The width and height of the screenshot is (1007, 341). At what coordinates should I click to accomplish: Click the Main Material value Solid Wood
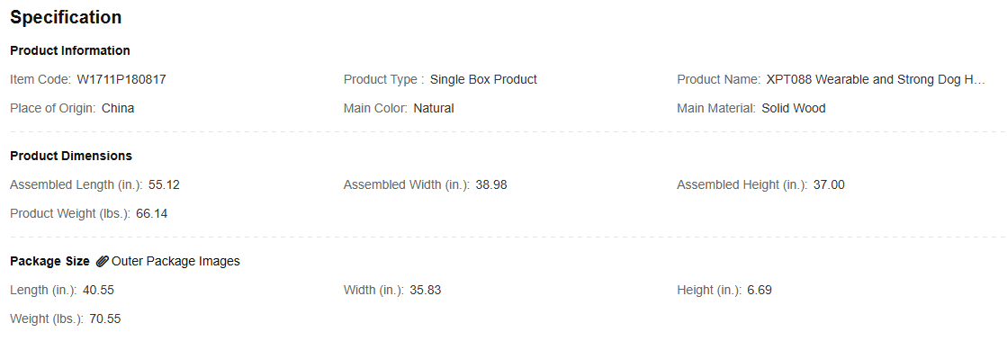pyautogui.click(x=794, y=109)
